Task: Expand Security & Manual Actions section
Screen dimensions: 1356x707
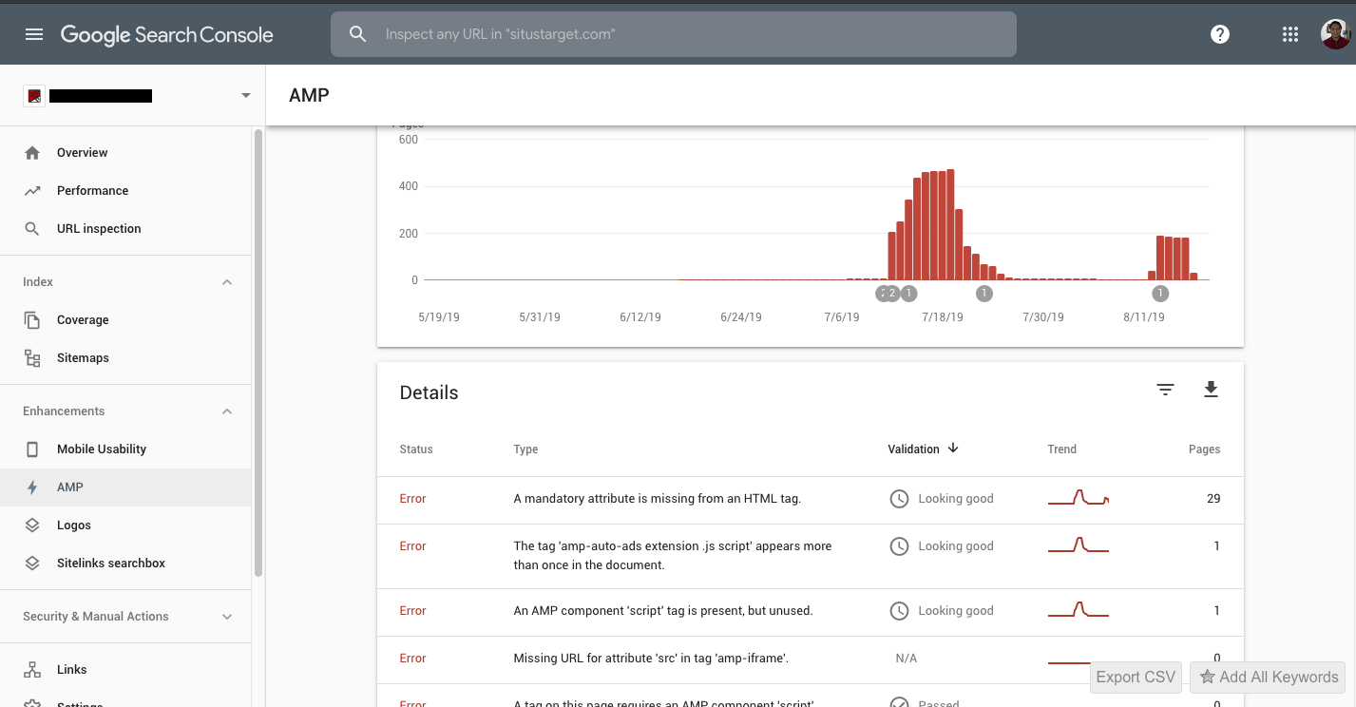Action: tap(227, 617)
